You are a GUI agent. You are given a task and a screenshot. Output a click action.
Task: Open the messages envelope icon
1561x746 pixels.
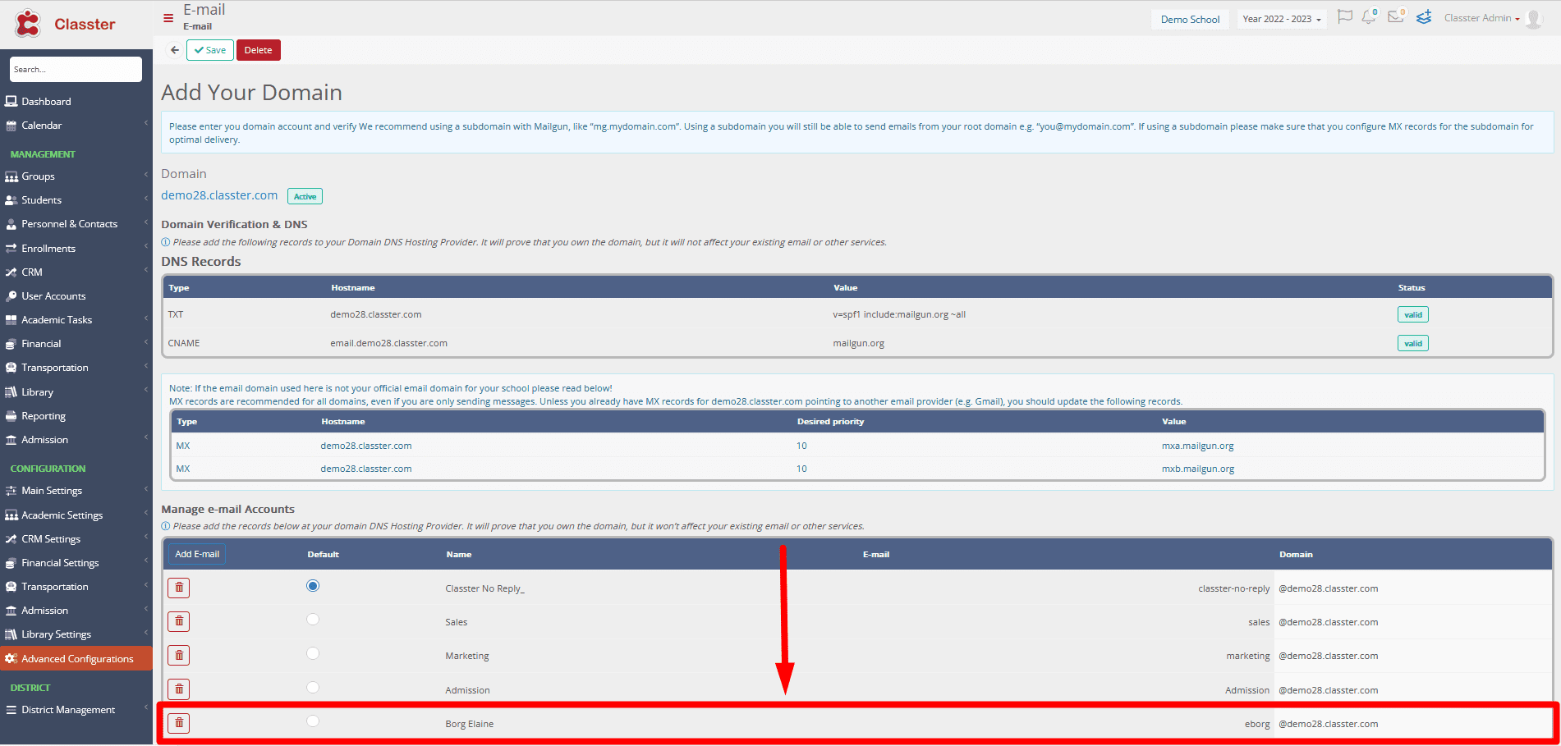click(x=1396, y=17)
